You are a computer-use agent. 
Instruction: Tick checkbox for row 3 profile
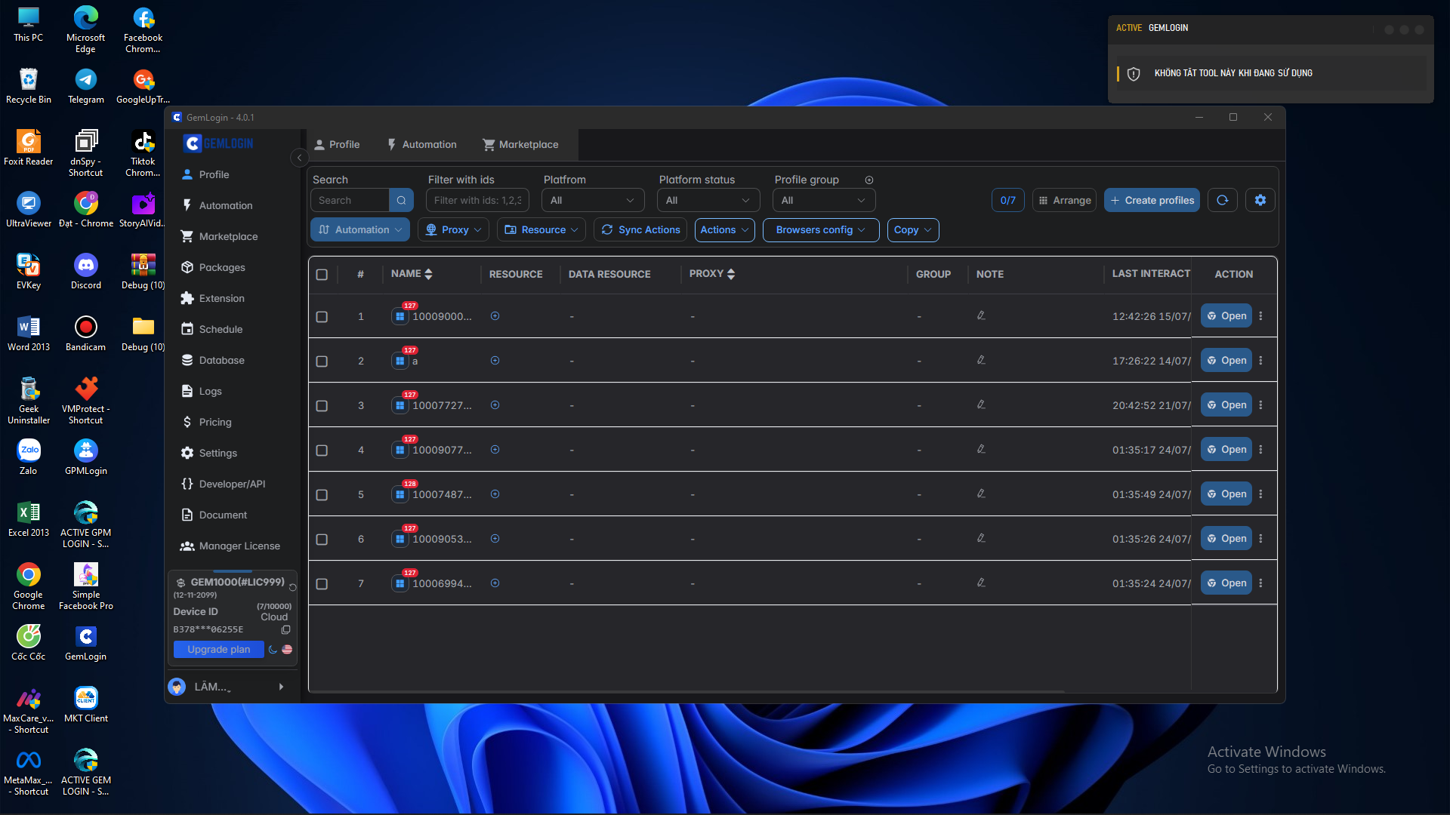pyautogui.click(x=322, y=406)
